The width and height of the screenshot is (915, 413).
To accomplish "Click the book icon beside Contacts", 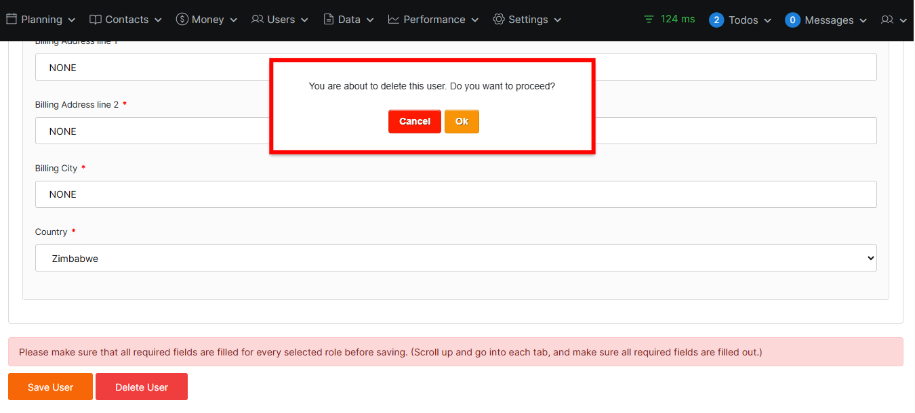I will [96, 20].
